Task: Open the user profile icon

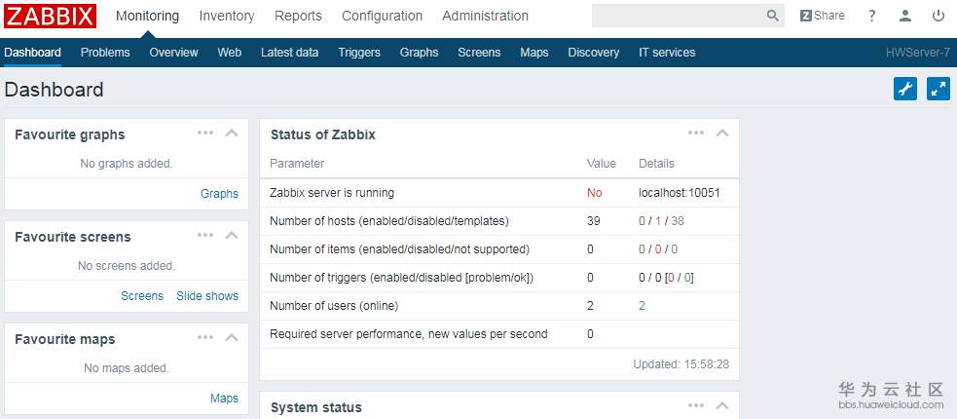Action: pyautogui.click(x=905, y=16)
